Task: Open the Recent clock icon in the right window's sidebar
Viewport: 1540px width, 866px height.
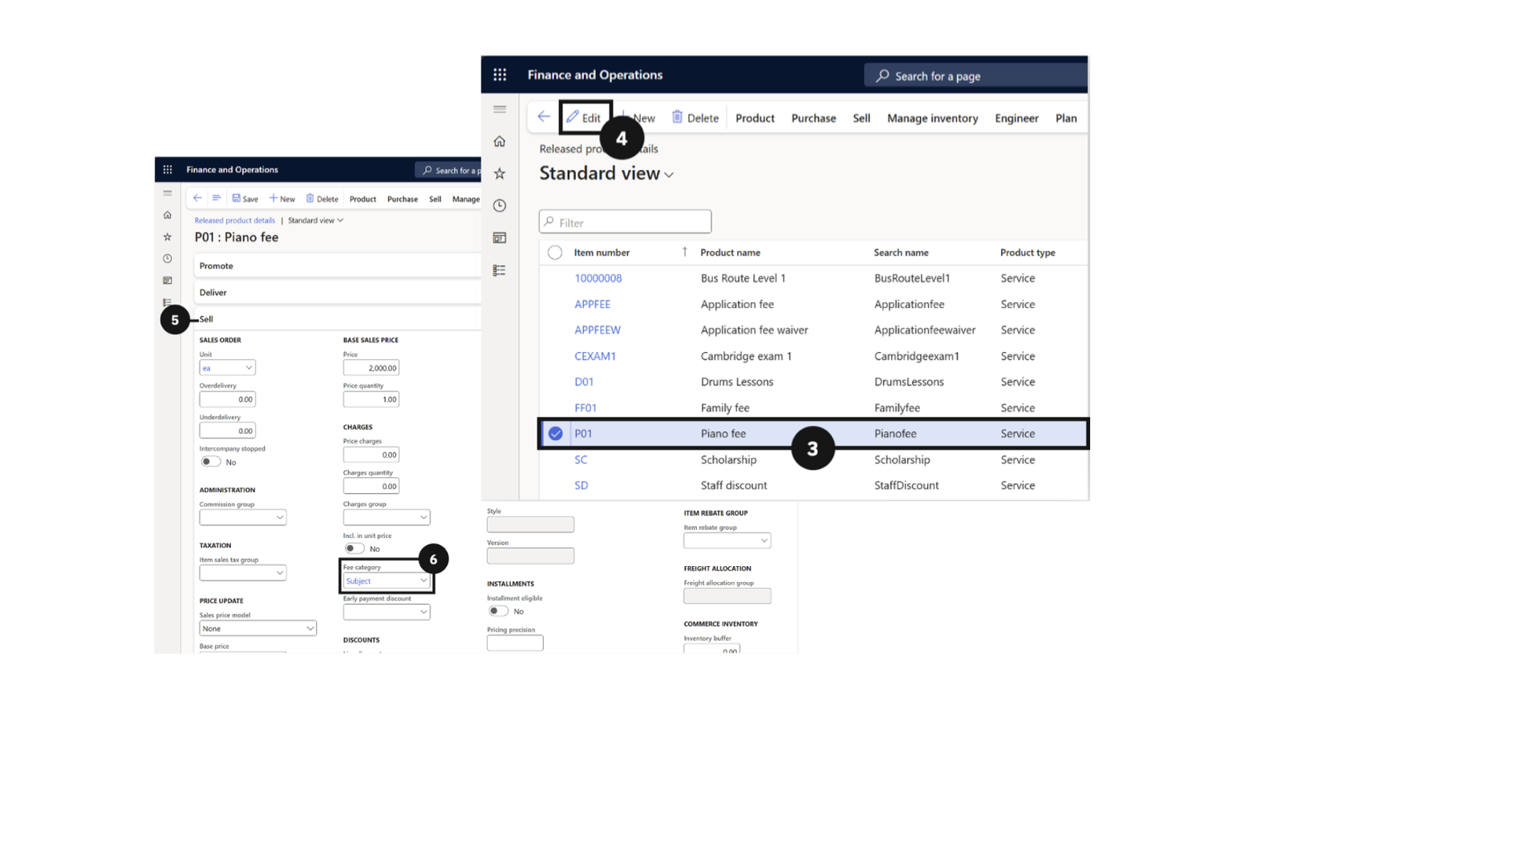Action: pos(500,205)
